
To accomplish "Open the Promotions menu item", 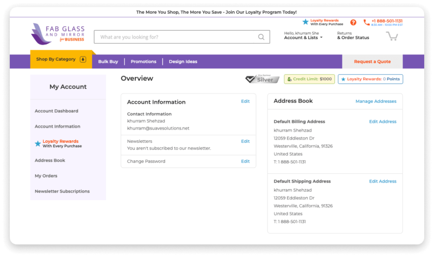I will pyautogui.click(x=143, y=61).
